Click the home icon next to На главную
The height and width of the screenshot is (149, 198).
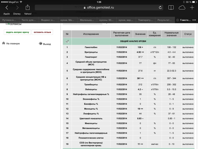[4, 43]
